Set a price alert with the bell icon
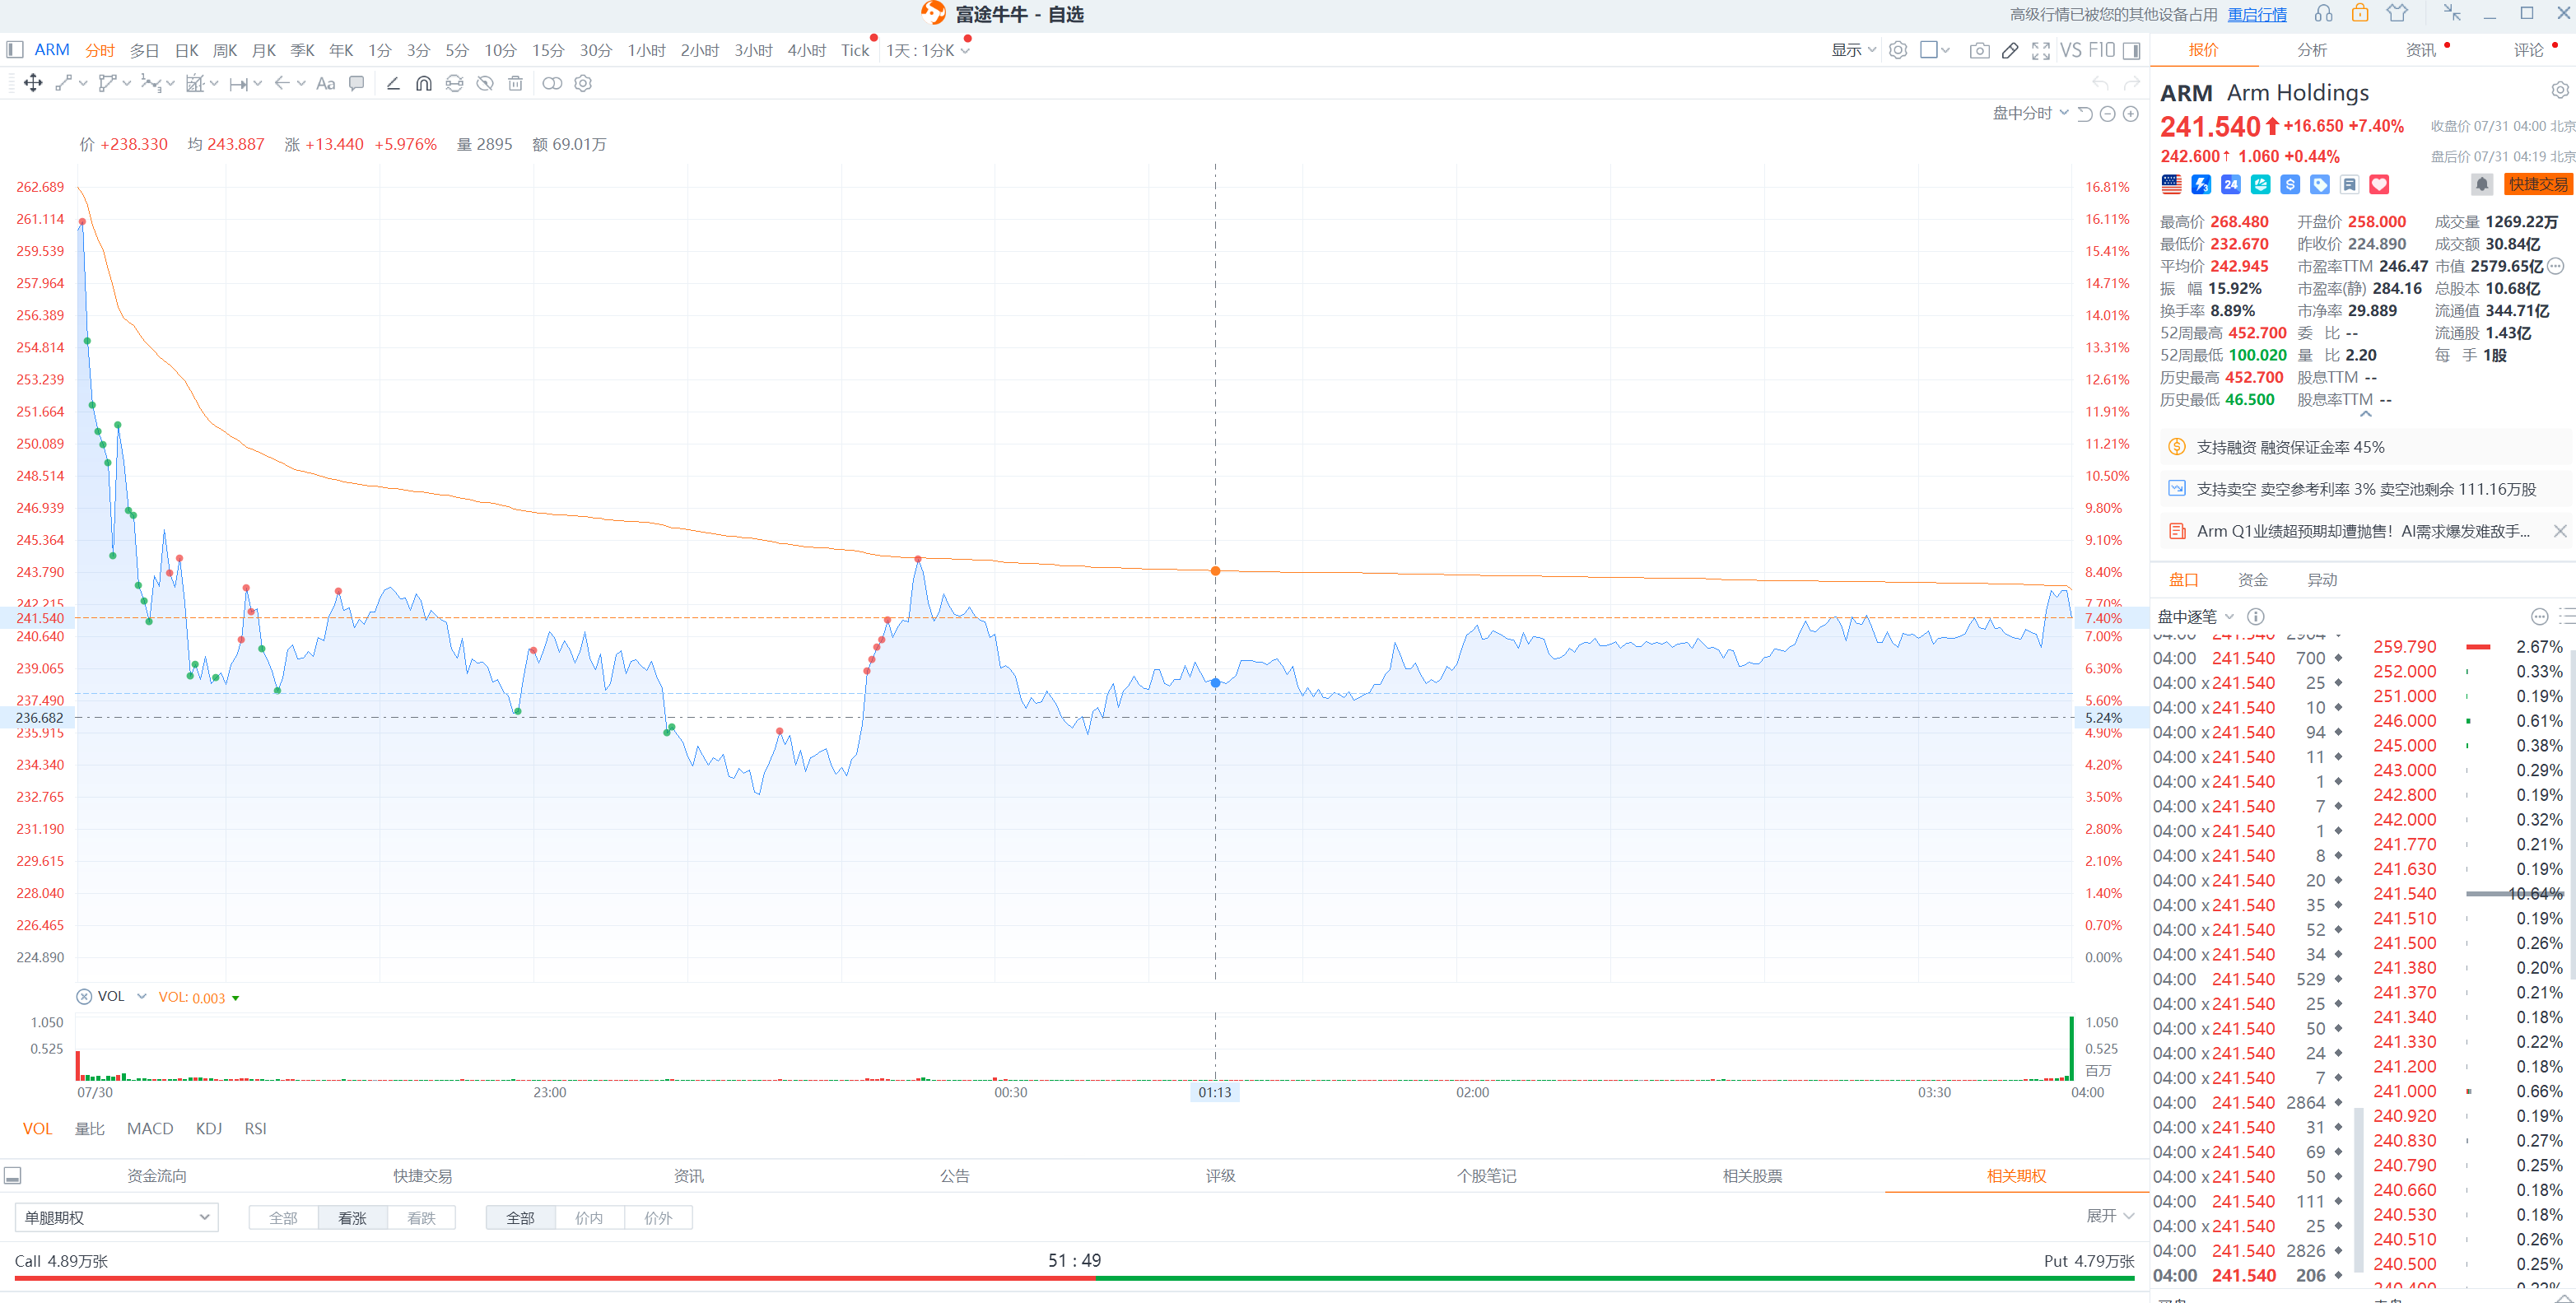Image resolution: width=2576 pixels, height=1303 pixels. [x=2482, y=184]
